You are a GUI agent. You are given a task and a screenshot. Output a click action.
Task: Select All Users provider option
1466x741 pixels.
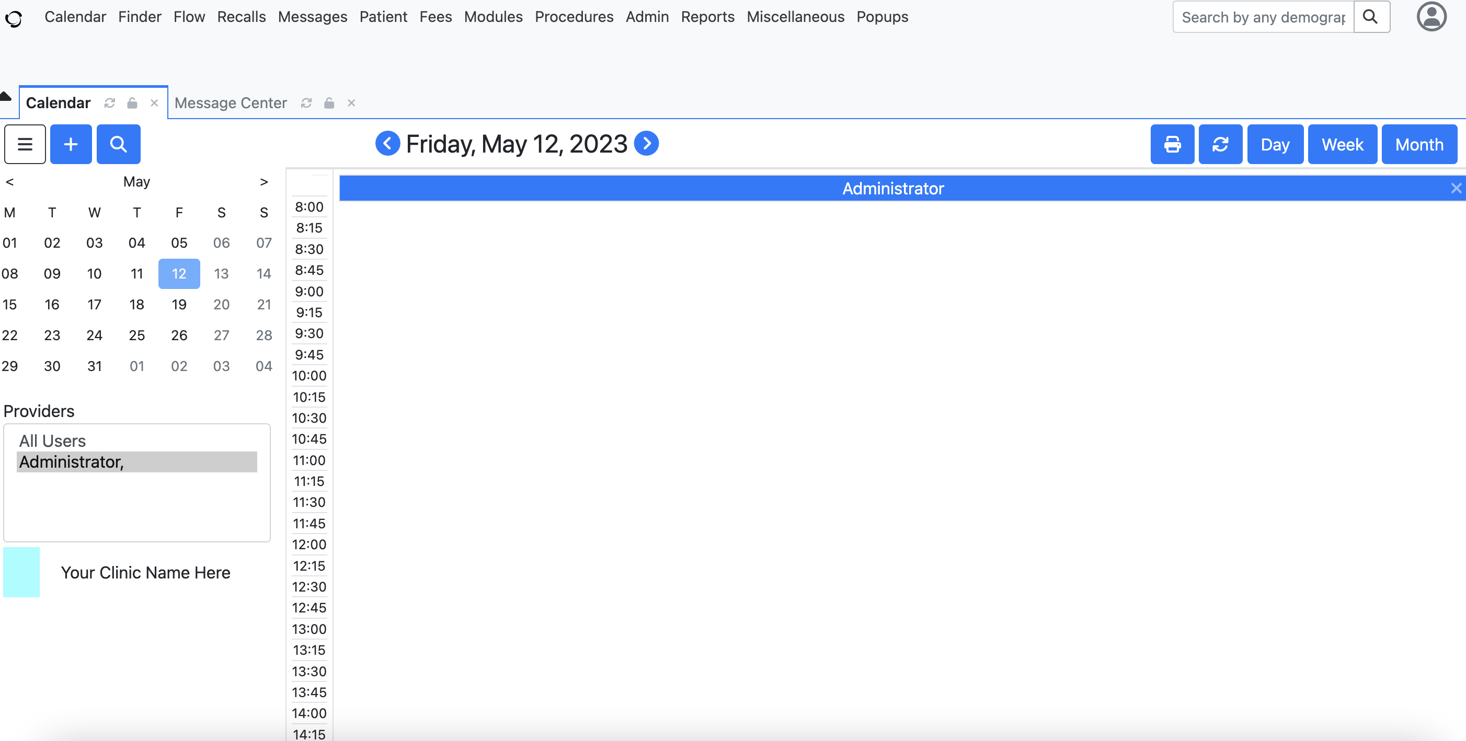[x=52, y=439]
